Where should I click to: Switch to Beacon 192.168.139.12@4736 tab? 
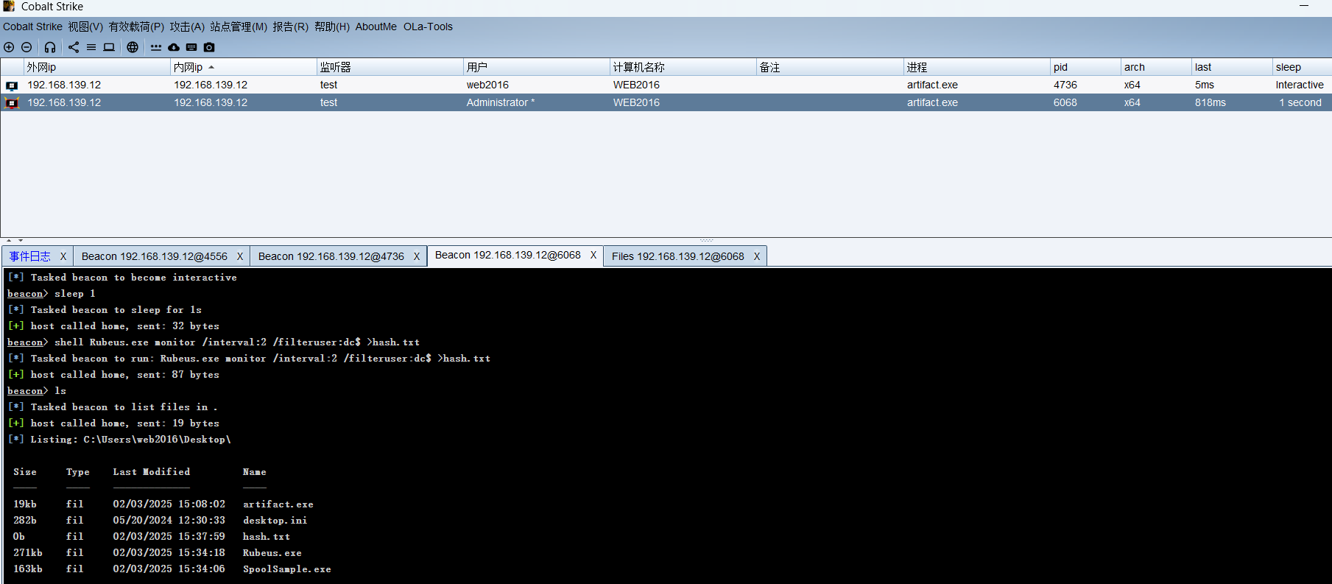pyautogui.click(x=331, y=256)
